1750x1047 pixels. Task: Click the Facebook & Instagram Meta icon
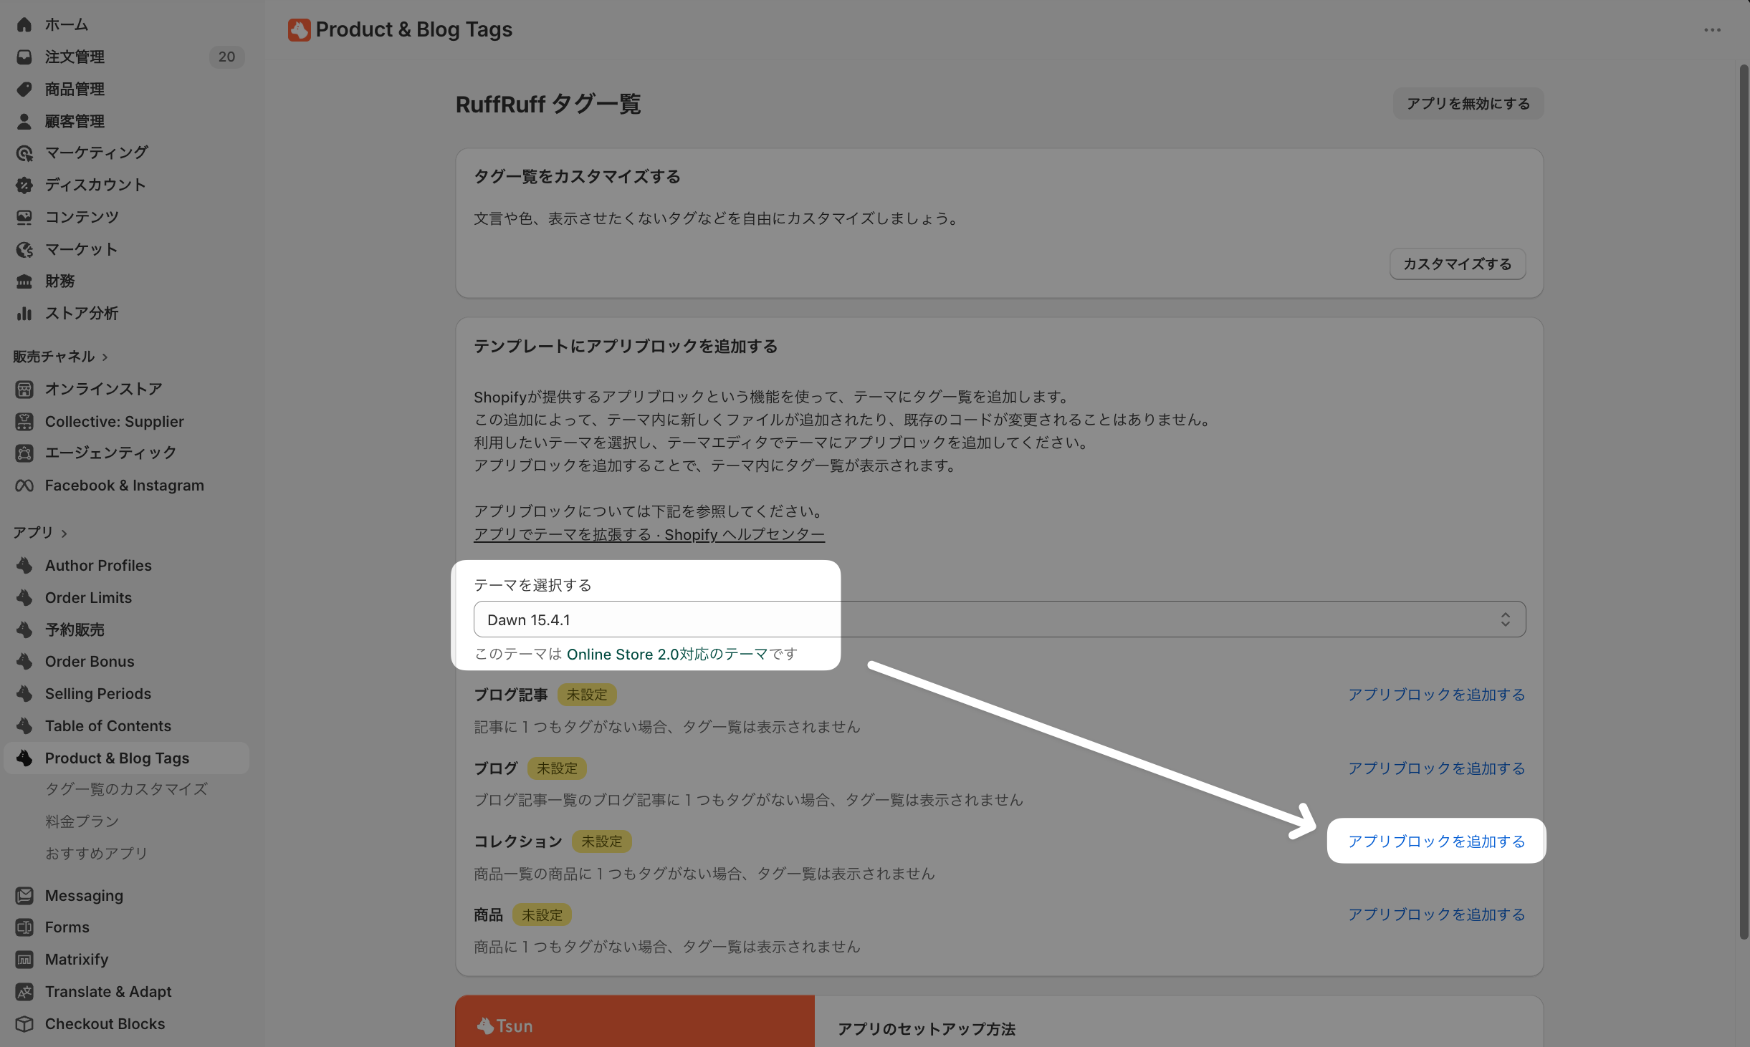click(x=24, y=486)
